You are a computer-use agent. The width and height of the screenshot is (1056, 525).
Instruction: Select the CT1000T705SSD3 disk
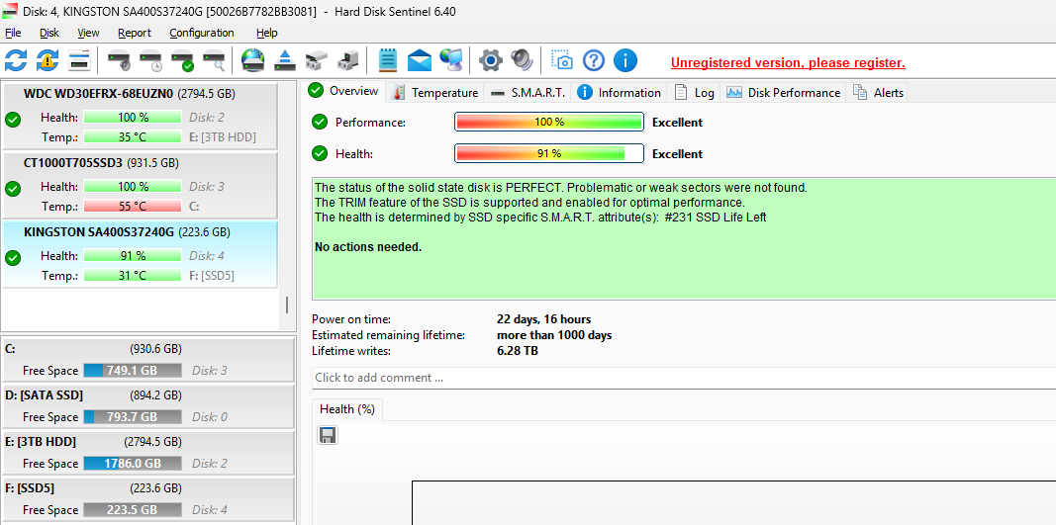coord(140,185)
